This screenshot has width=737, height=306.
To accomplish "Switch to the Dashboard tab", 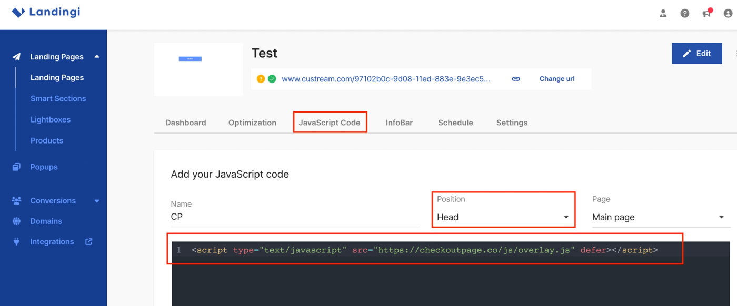I will coord(186,123).
